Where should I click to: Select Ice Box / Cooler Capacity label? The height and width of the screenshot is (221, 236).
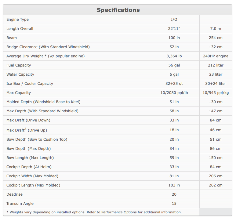coord(30,84)
